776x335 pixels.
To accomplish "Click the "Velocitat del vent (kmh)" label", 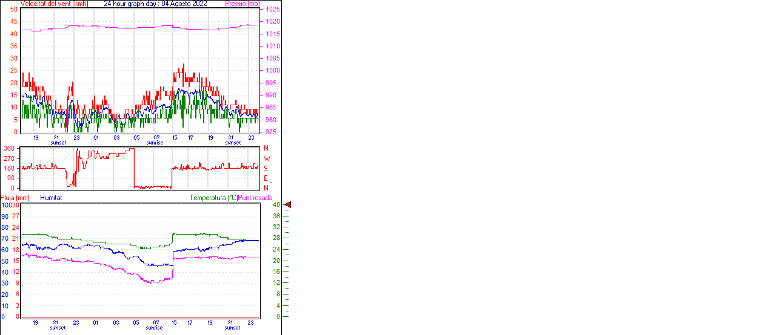I will 55,4.
